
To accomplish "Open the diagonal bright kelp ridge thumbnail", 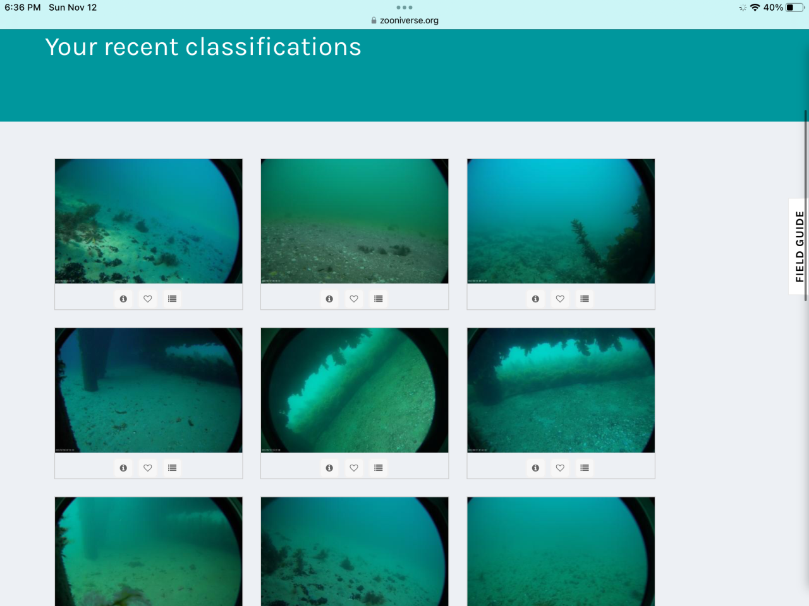I will pos(355,390).
